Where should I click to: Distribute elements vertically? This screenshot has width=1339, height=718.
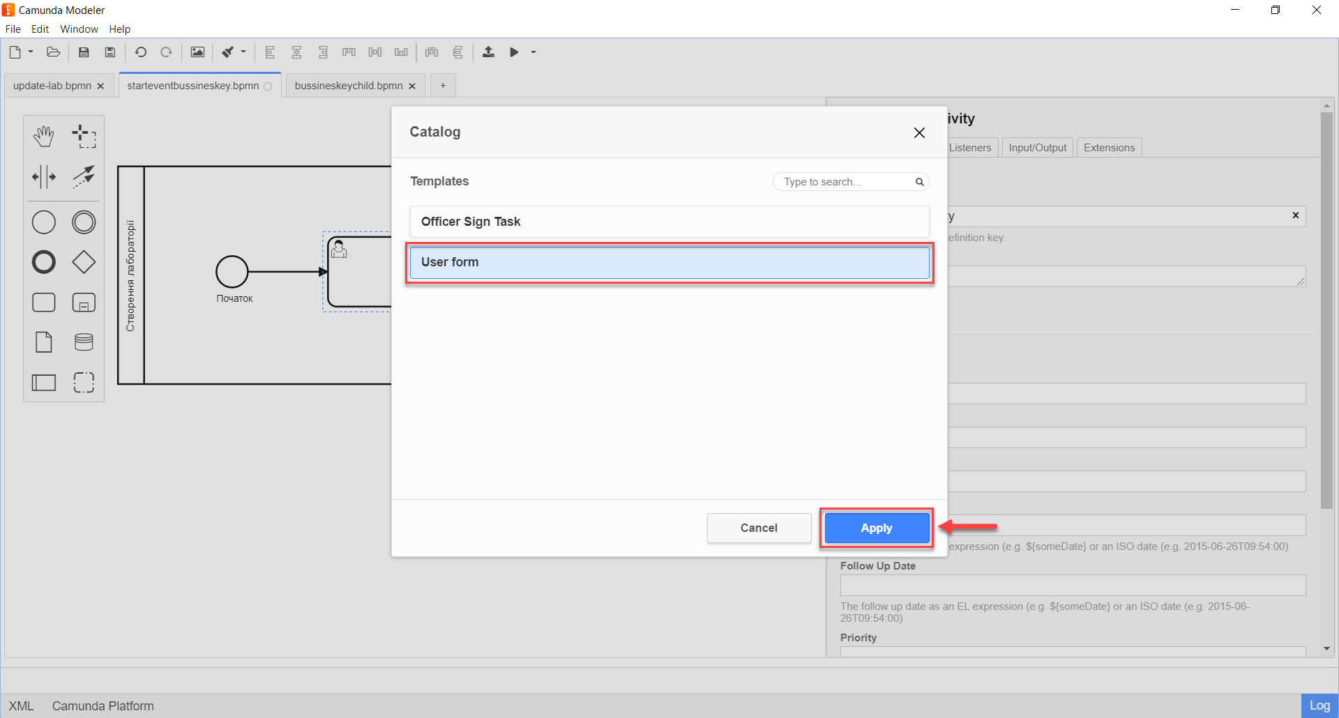458,52
